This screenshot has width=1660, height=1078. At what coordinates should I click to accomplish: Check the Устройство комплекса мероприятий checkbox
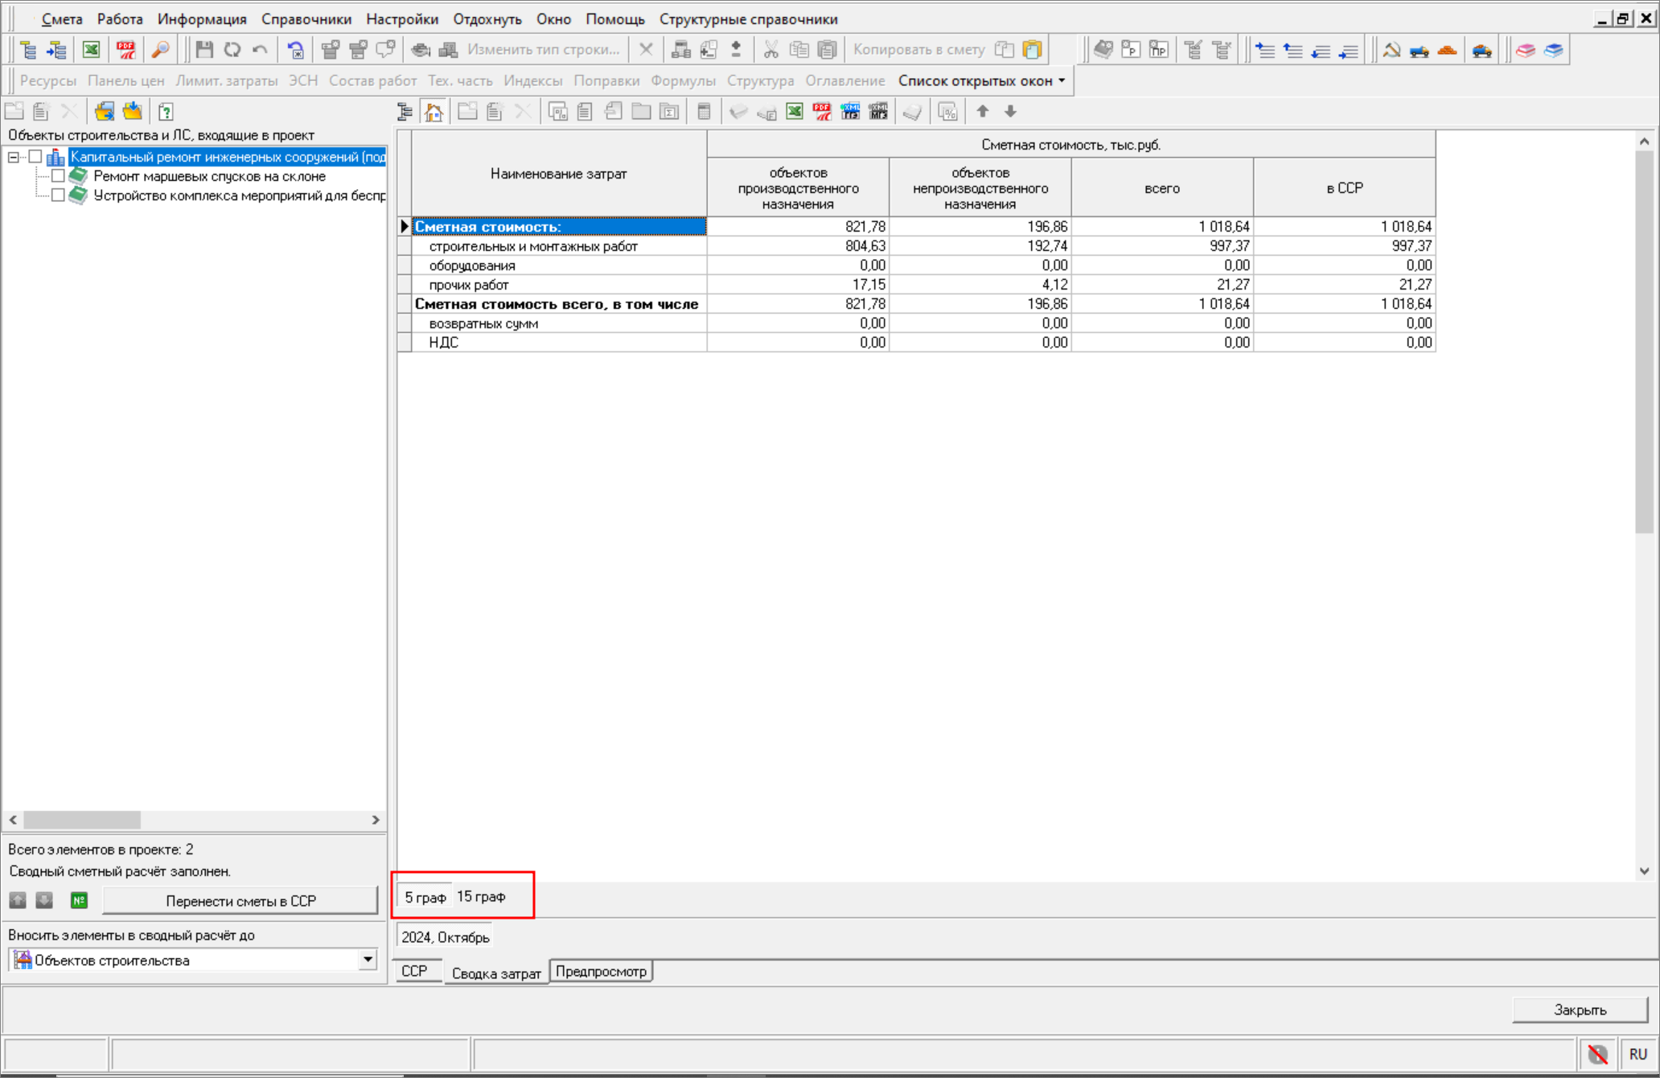point(58,195)
